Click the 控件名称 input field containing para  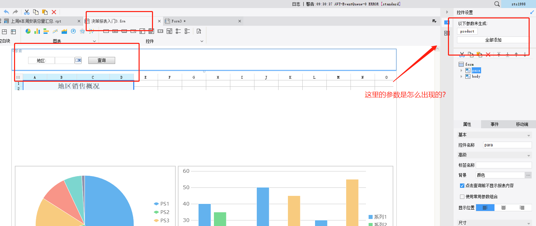[507, 145]
